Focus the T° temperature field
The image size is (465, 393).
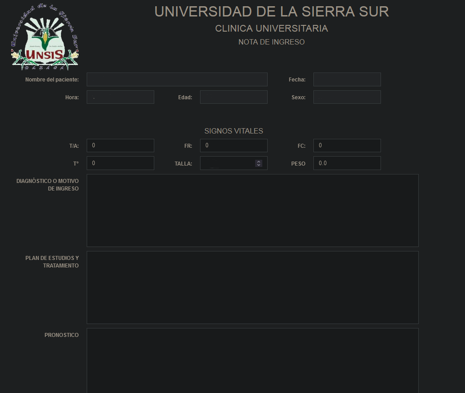click(x=120, y=163)
